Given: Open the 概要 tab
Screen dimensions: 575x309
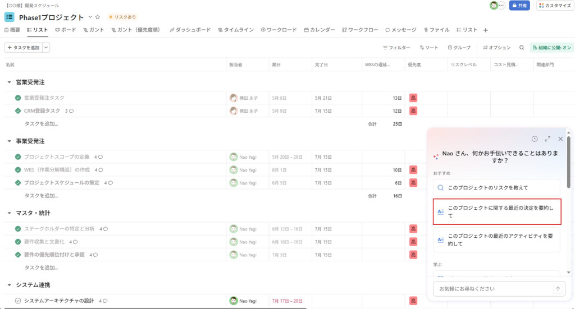Looking at the screenshot, I should [12, 30].
